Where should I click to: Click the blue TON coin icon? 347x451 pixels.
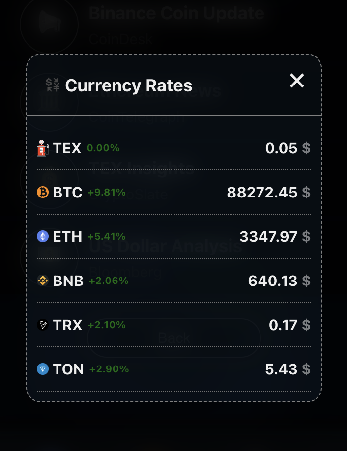pos(43,369)
